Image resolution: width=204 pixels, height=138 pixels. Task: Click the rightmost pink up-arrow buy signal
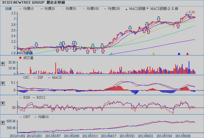click(178, 26)
